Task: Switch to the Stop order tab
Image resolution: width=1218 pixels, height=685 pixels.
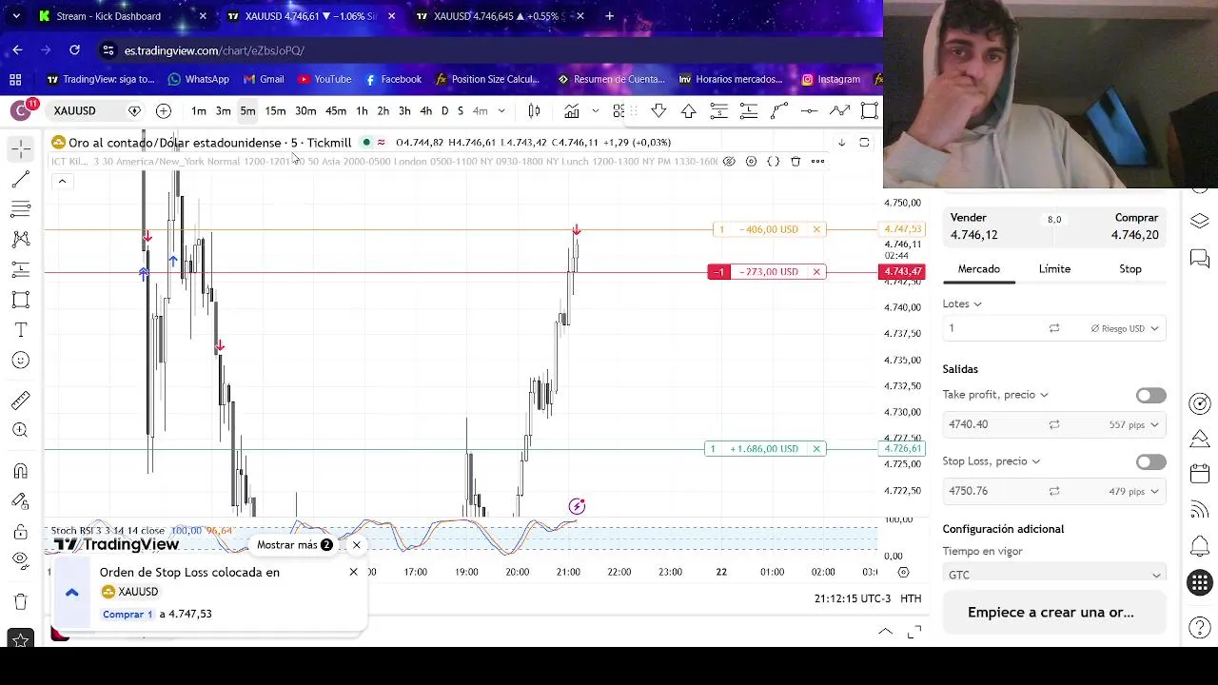Action: [1130, 269]
